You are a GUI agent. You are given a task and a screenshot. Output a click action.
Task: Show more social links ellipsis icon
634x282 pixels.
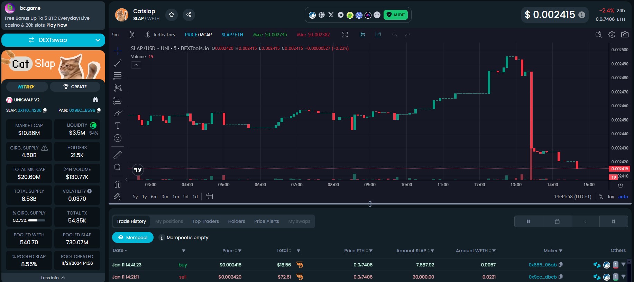pyautogui.click(x=377, y=15)
